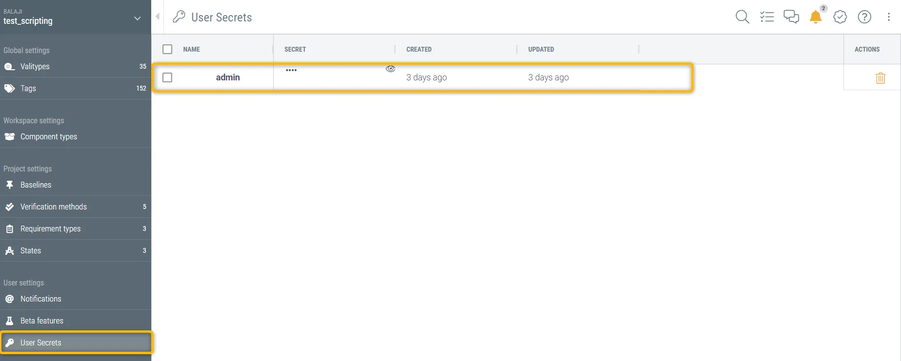This screenshot has width=901, height=361.
Task: Open User Secrets in the sidebar
Action: pos(76,343)
